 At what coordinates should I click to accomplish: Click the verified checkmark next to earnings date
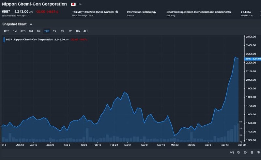(117, 12)
